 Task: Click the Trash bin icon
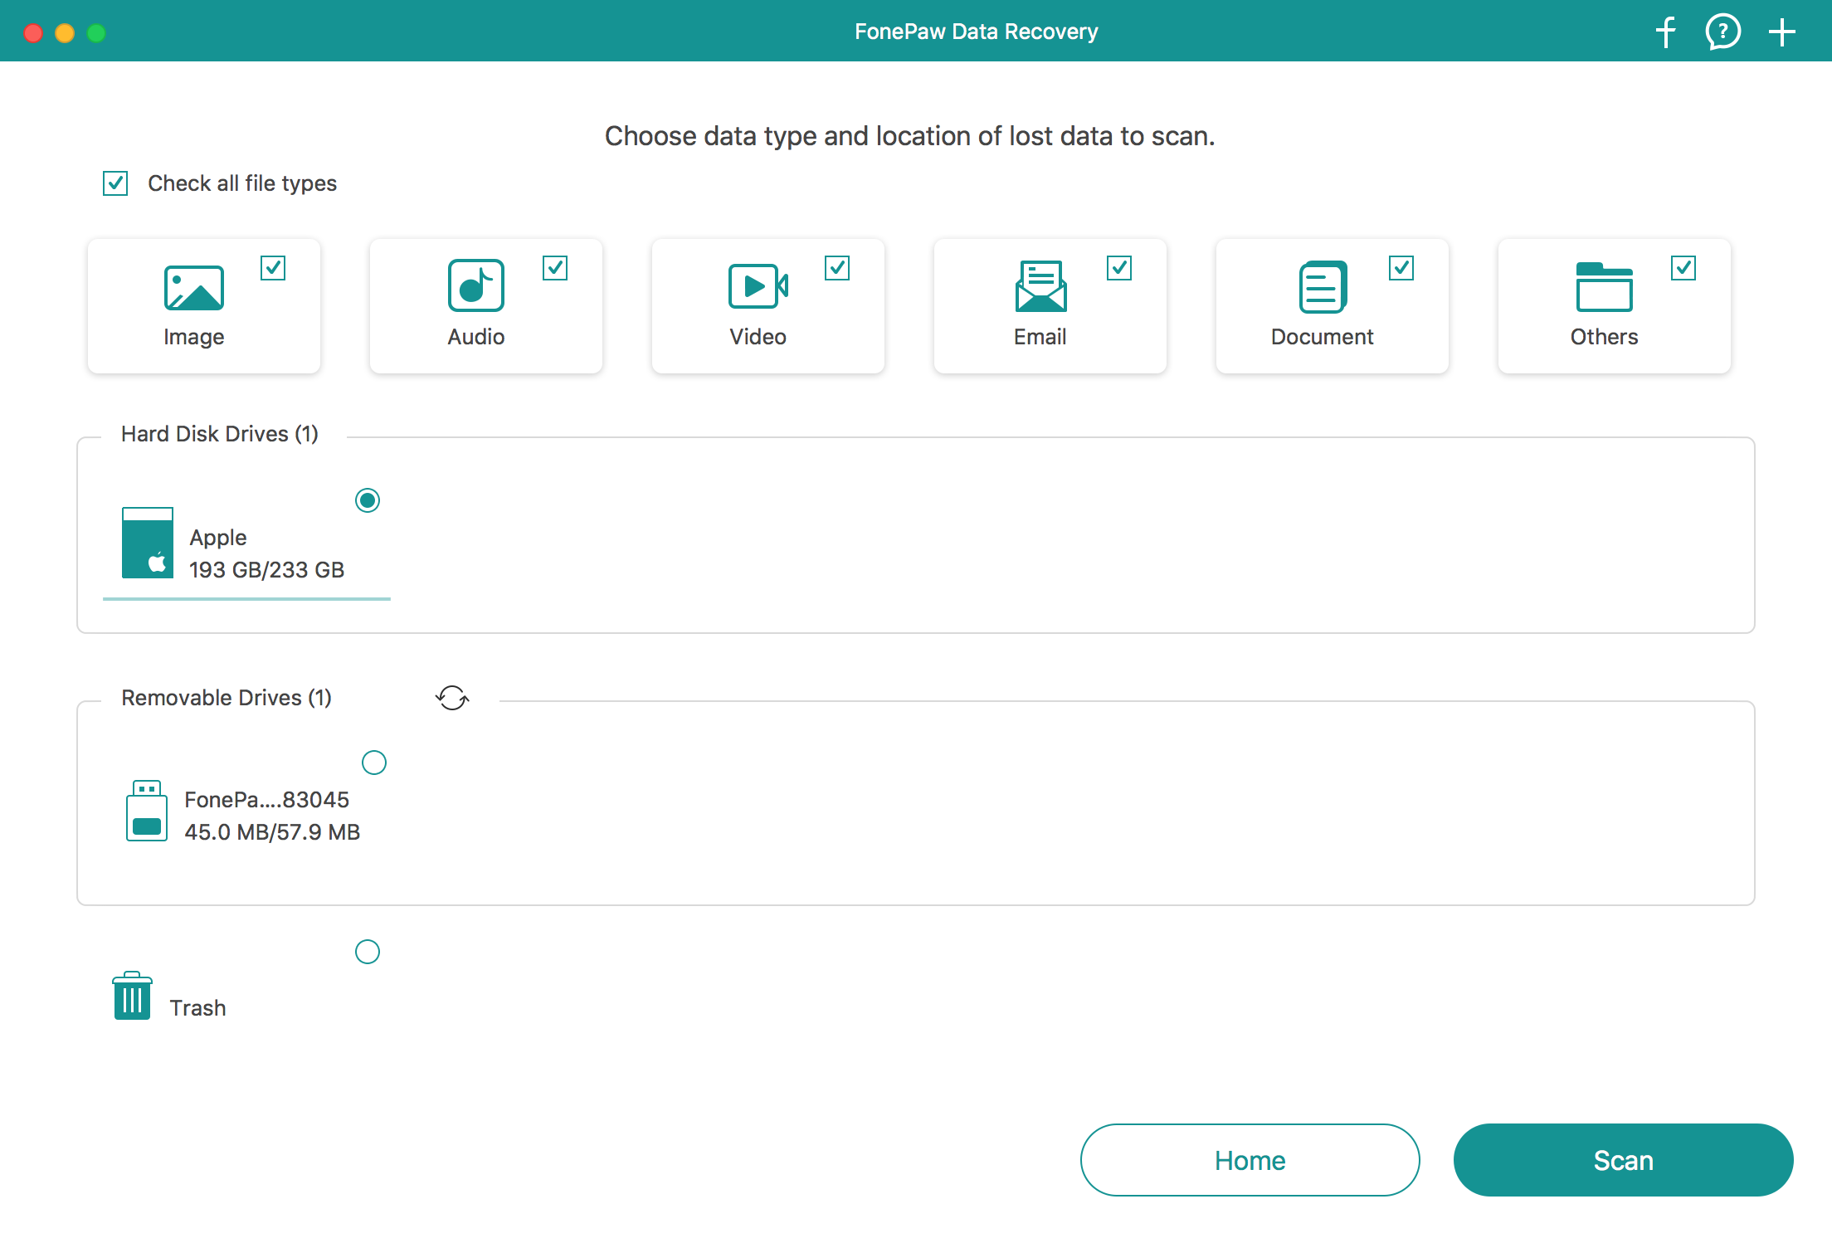pos(132,995)
